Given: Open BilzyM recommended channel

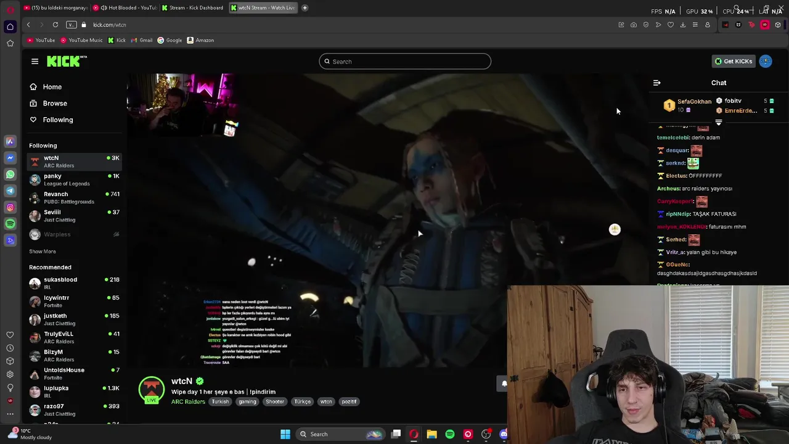Looking at the screenshot, I should point(74,355).
